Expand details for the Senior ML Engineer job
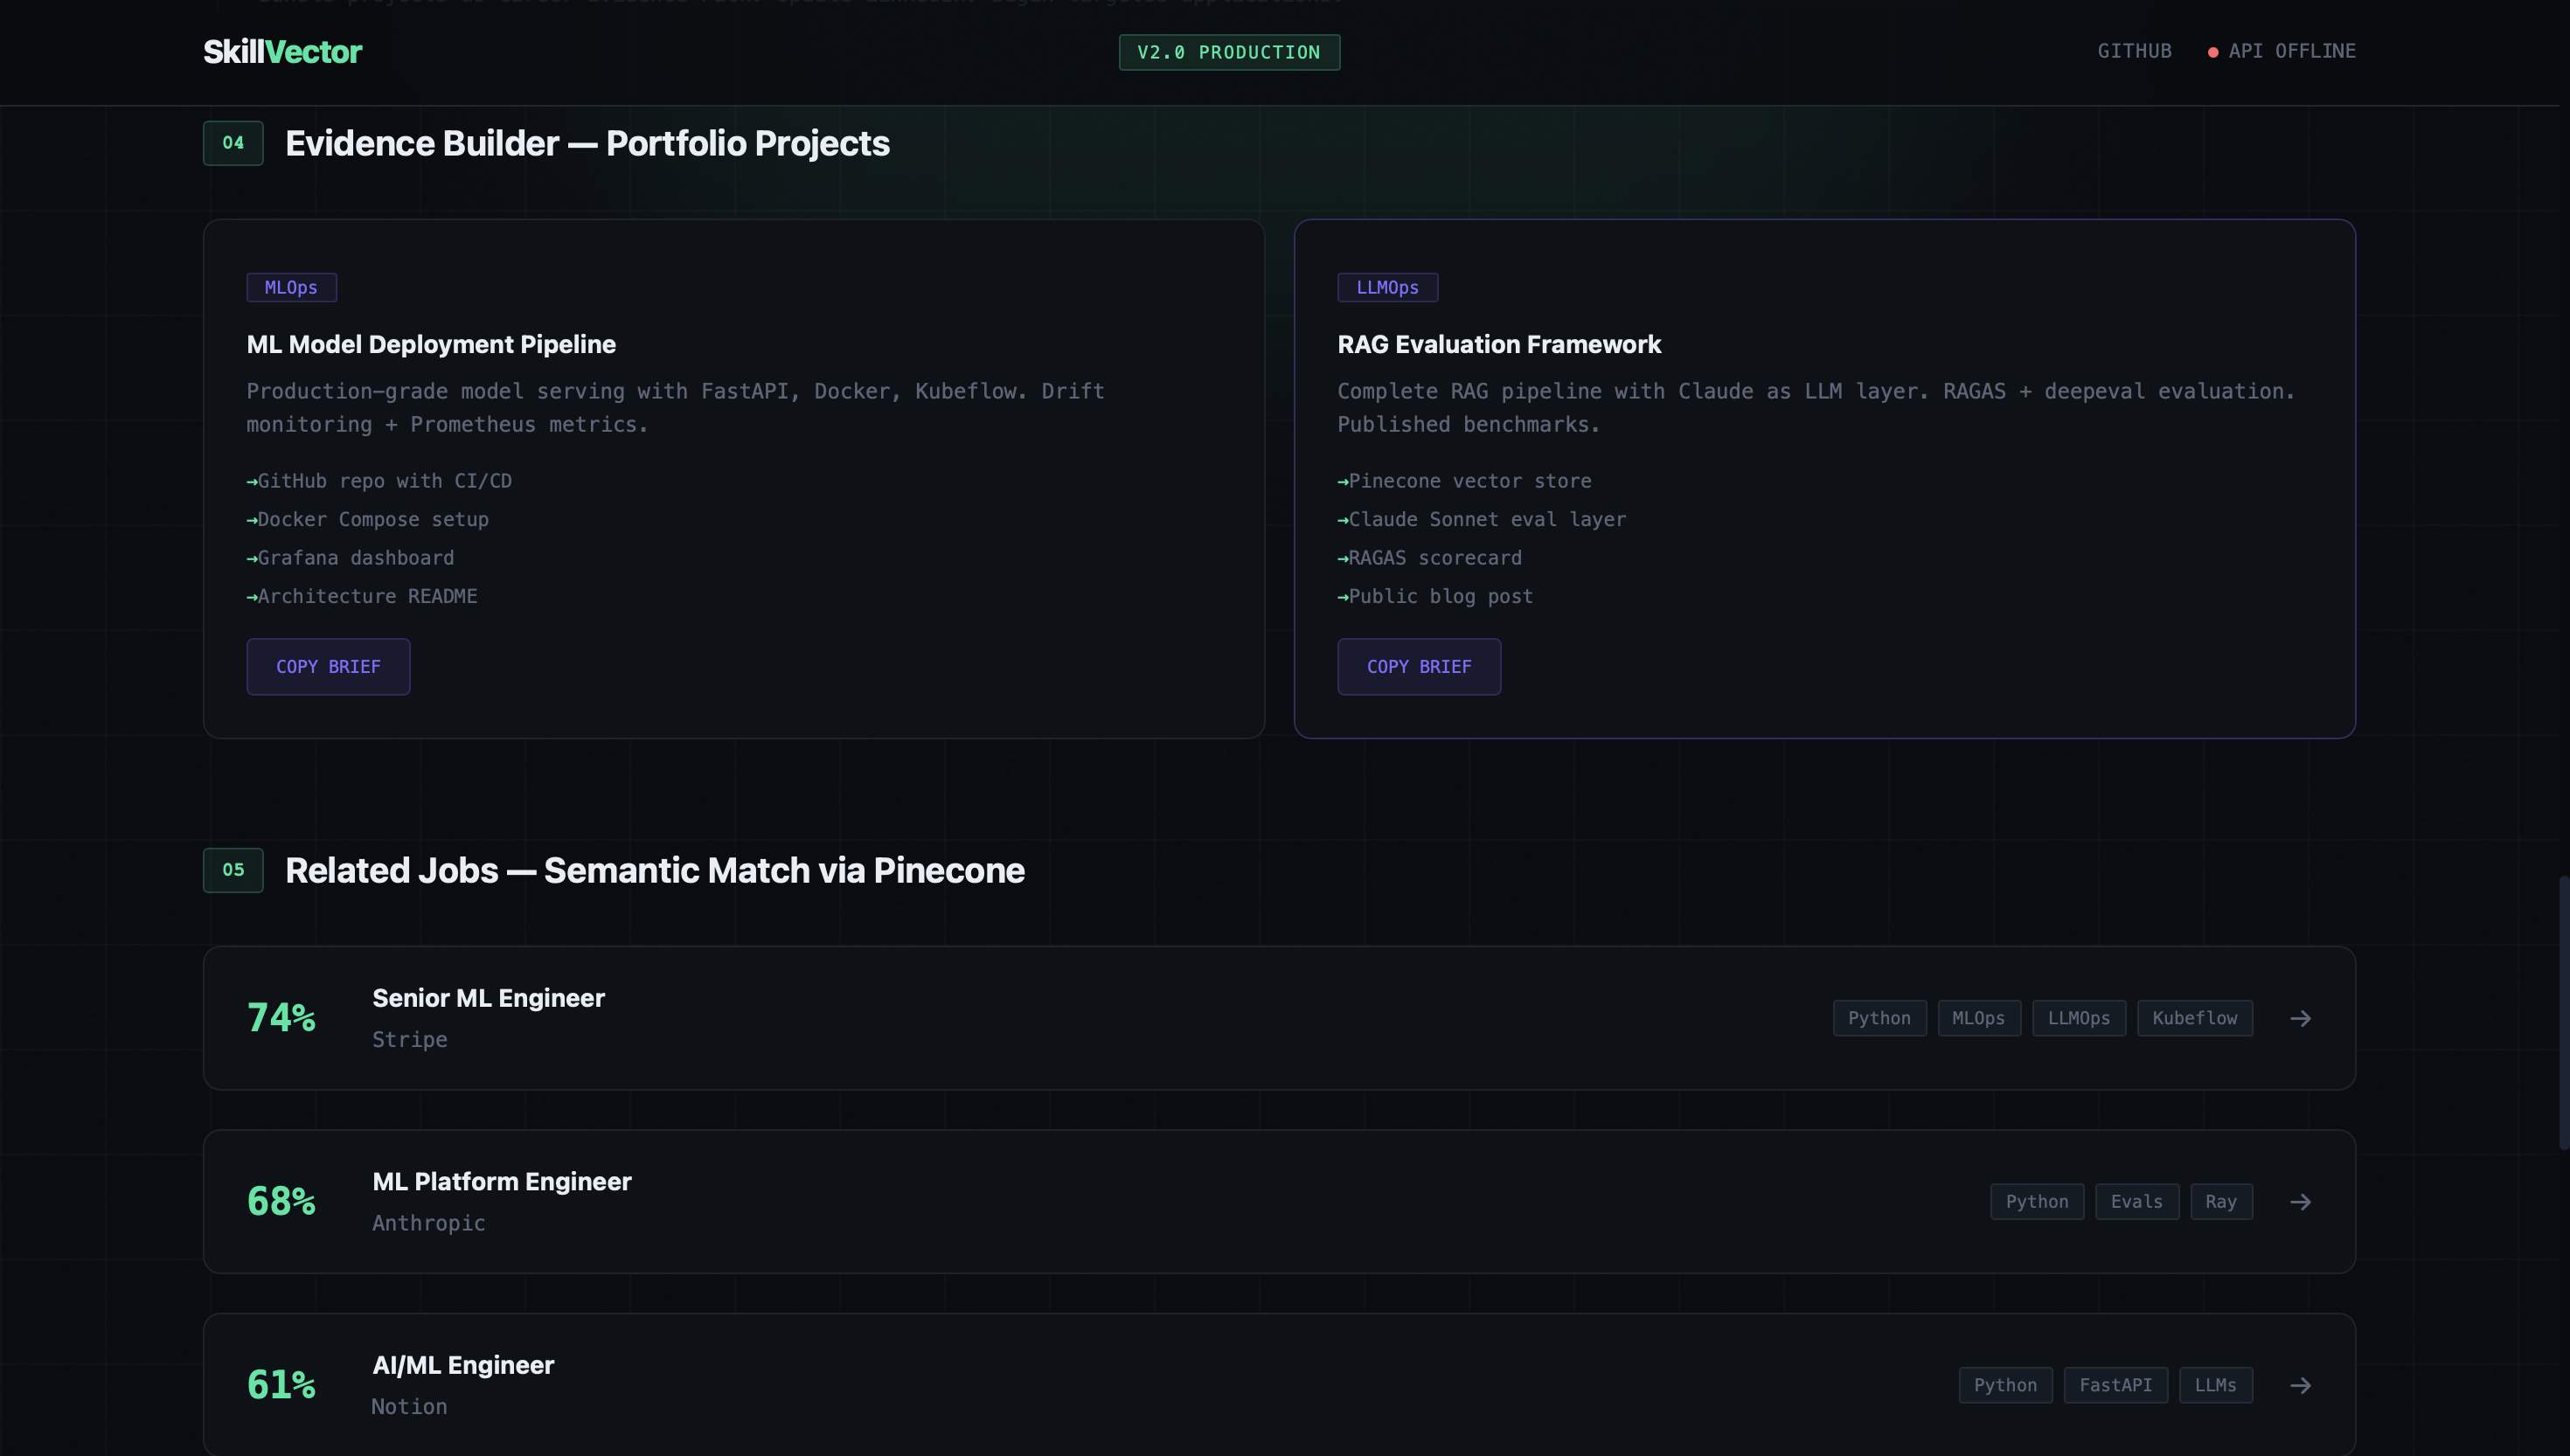The height and width of the screenshot is (1456, 2570). [x=1278, y=1018]
